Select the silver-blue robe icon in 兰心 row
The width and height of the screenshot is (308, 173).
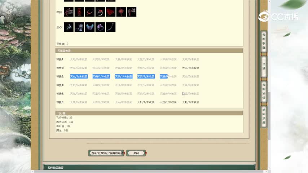pyautogui.click(x=79, y=27)
